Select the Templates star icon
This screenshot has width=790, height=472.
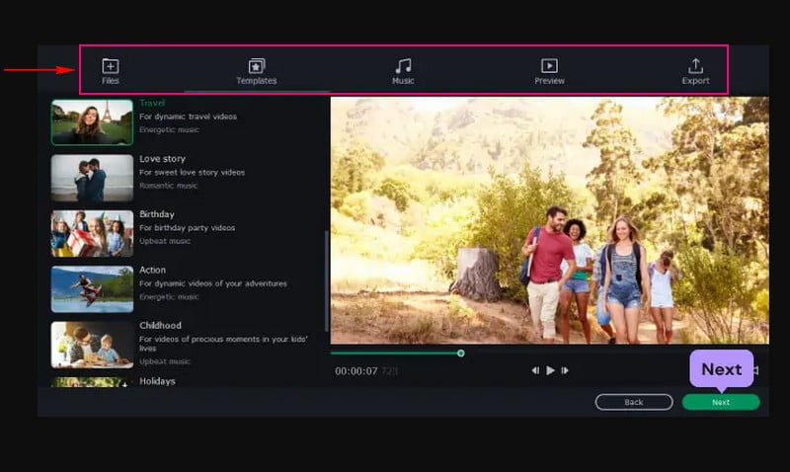257,66
